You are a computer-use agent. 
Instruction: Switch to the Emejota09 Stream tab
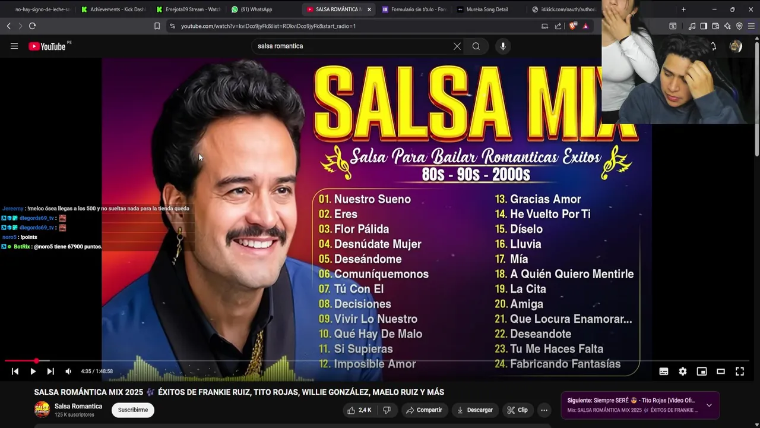coord(188,10)
